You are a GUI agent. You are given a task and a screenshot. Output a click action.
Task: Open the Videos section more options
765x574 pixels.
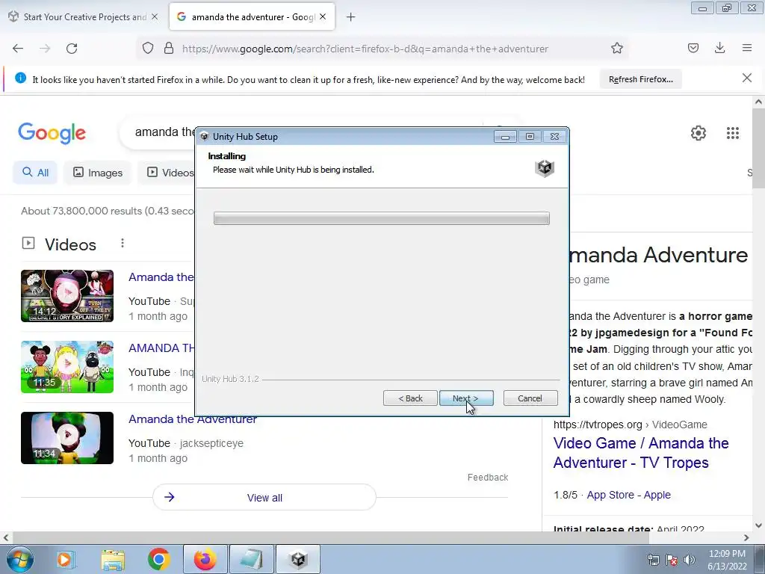pyautogui.click(x=123, y=243)
